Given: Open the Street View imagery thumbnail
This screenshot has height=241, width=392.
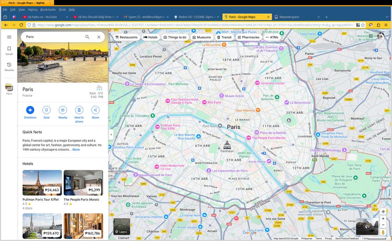Looking at the screenshot, I should click(x=367, y=227).
